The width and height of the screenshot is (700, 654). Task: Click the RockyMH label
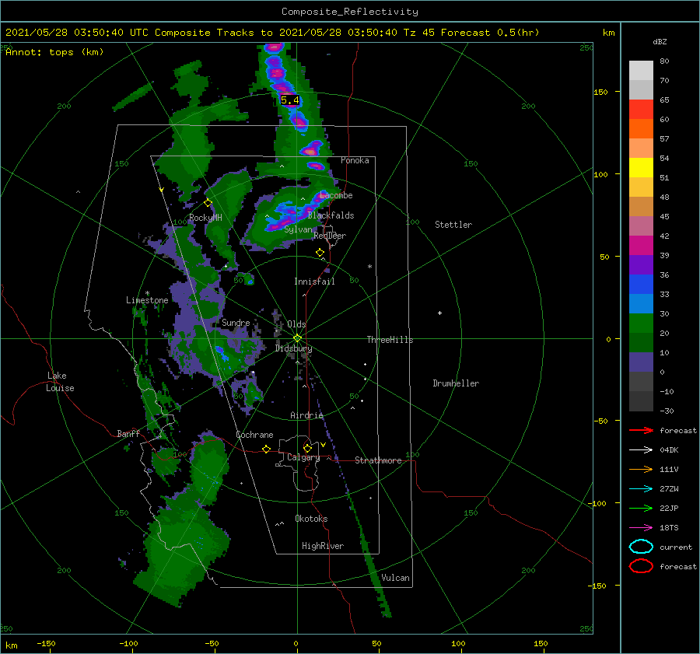205,218
